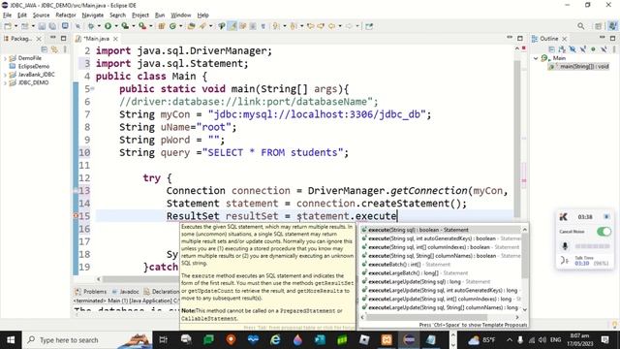Close the Outline view tab
The width and height of the screenshot is (620, 349).
pyautogui.click(x=565, y=39)
